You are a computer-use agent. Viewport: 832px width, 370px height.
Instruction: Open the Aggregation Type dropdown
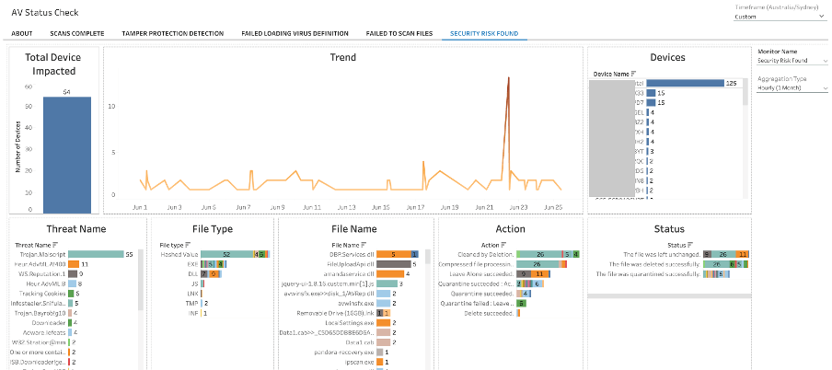coord(792,87)
